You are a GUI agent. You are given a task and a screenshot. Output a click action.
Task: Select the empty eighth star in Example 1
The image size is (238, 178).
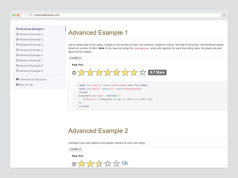pyautogui.click(x=143, y=72)
